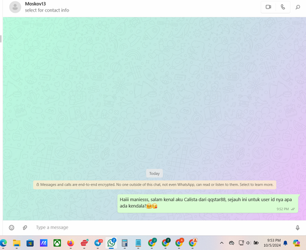Open the cloud sync tray icon
The height and width of the screenshot is (250, 306).
click(x=231, y=243)
